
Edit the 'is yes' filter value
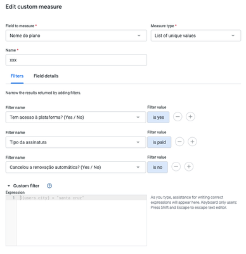[159, 117]
